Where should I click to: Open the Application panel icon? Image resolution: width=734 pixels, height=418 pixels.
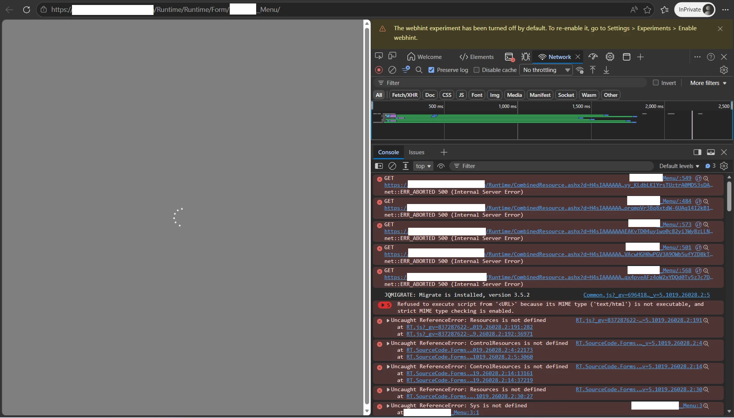(x=626, y=57)
